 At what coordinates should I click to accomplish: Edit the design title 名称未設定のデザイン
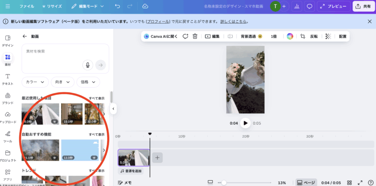click(x=233, y=7)
